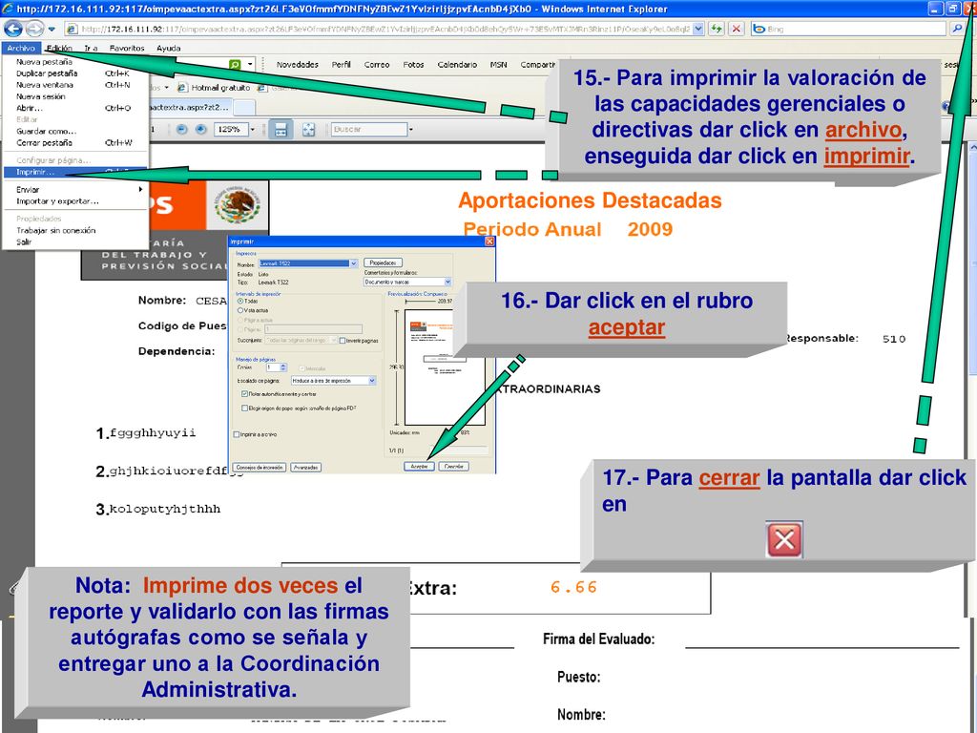The height and width of the screenshot is (733, 977).
Task: Choose Duplicar pestaña in the Archivo menu
Action: point(74,73)
